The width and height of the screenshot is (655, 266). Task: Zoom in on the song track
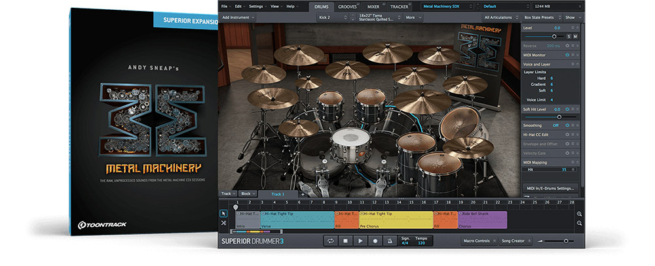pyautogui.click(x=580, y=214)
